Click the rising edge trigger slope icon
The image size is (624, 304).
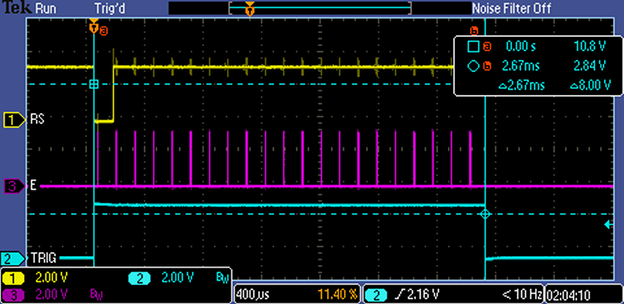396,296
